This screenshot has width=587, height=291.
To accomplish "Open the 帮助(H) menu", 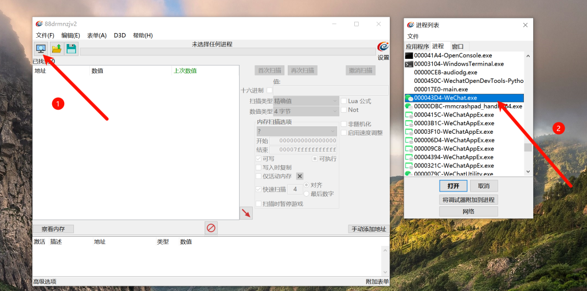I will [143, 35].
